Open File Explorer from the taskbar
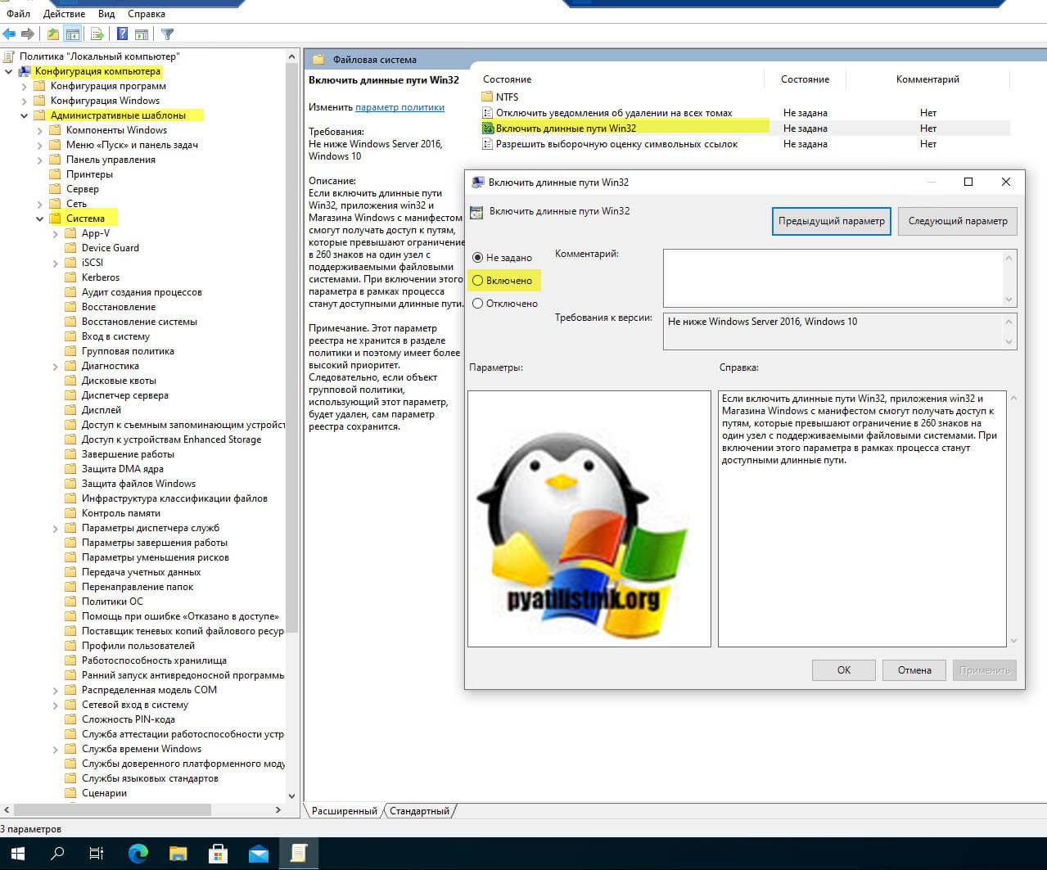The width and height of the screenshot is (1047, 870). point(178,854)
